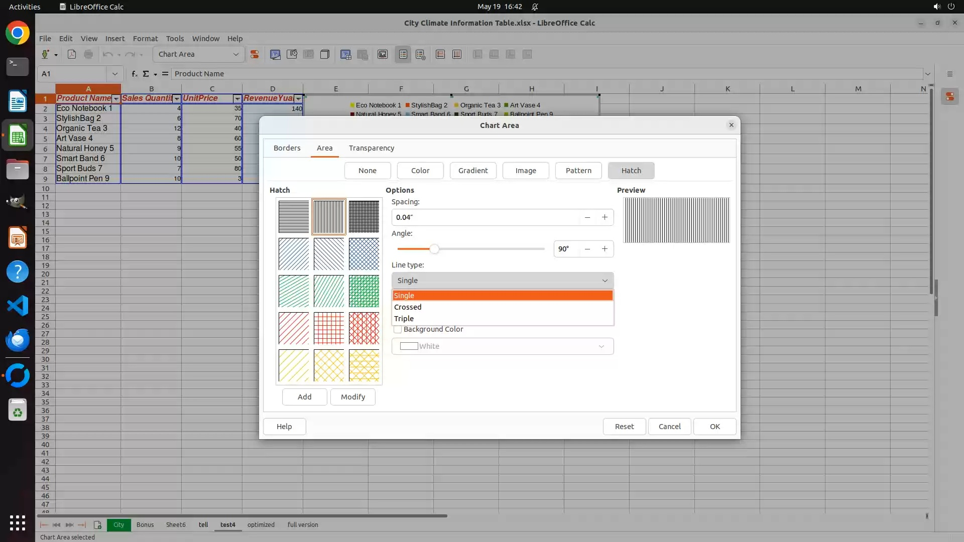The height and width of the screenshot is (542, 964).
Task: Increase hatch spacing with plus button
Action: point(605,217)
